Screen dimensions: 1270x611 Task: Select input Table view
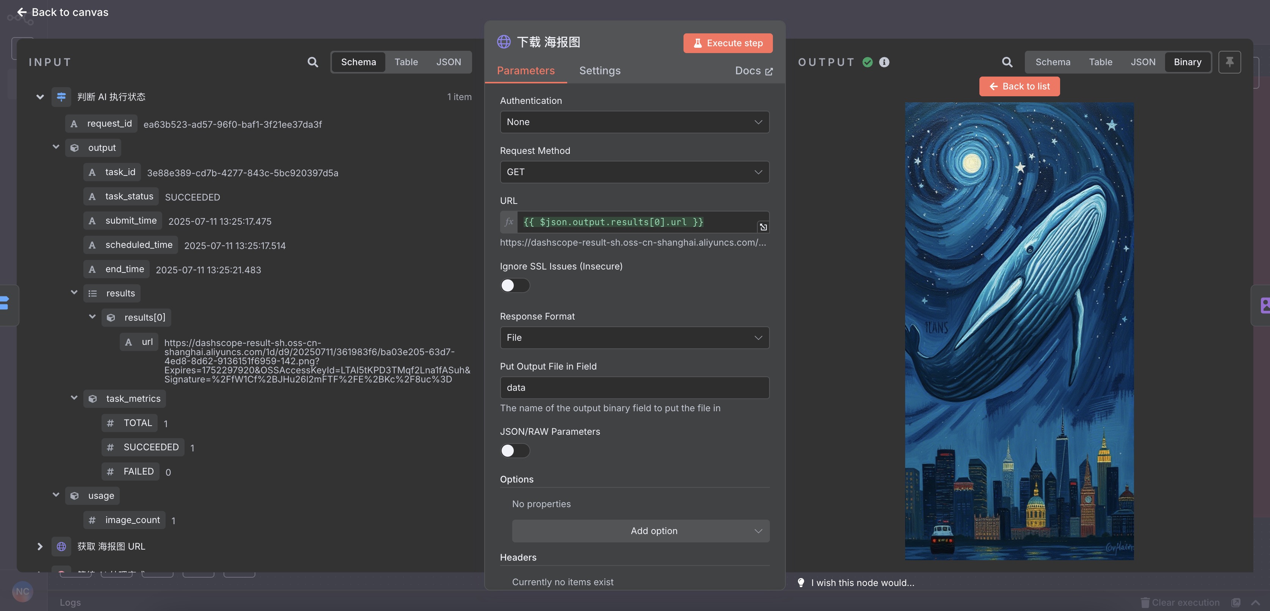point(406,62)
